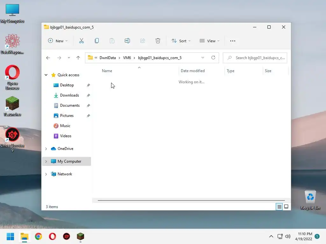The height and width of the screenshot is (244, 326).
Task: Click the pin icon next to Downloads
Action: (x=89, y=95)
